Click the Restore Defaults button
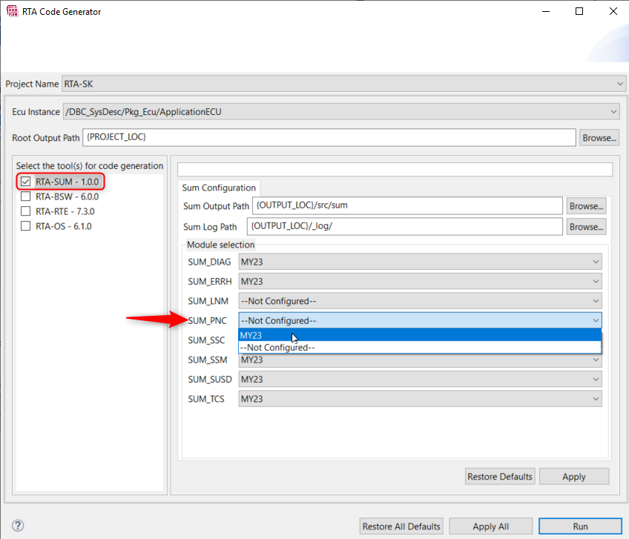Screen dimensions: 629x539 pyautogui.click(x=500, y=477)
